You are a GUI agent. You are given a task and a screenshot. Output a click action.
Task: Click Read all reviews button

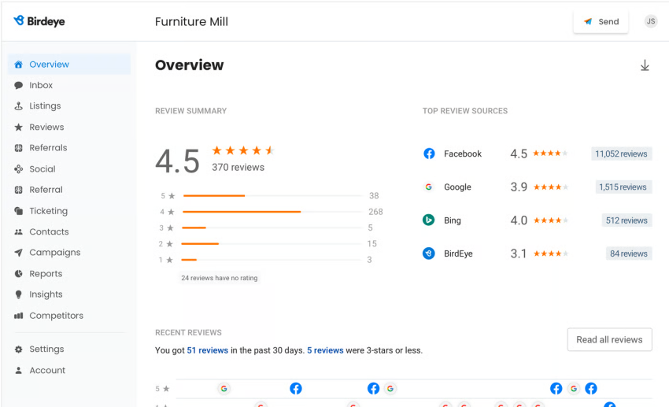[609, 339]
